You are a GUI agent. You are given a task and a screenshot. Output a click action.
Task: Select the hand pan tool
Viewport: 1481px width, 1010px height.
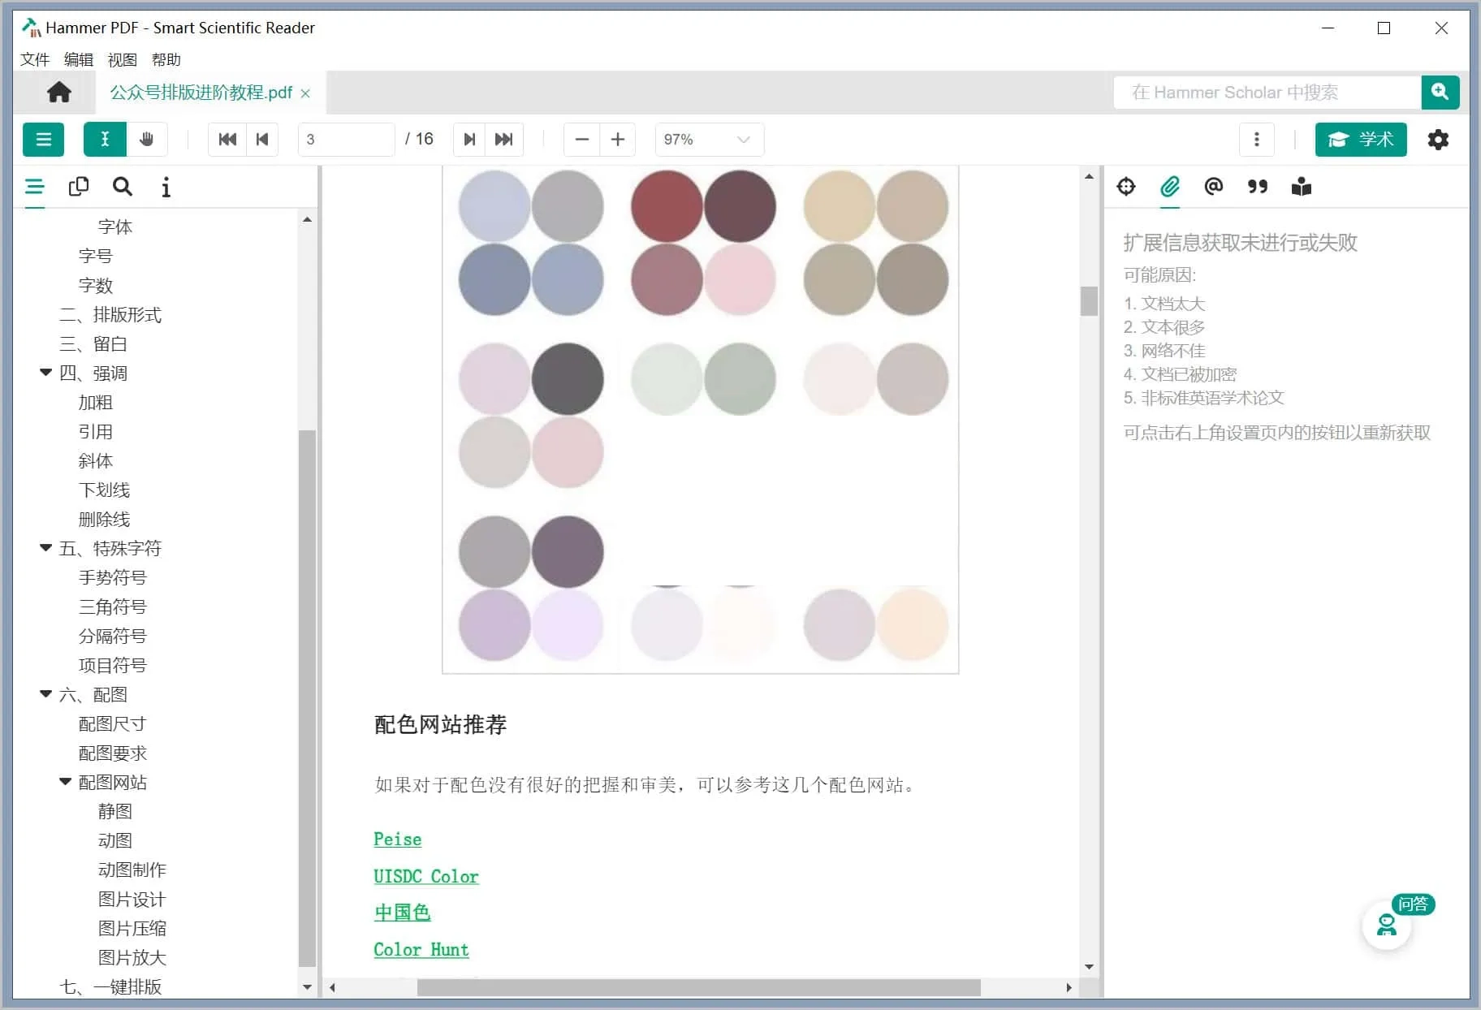pos(147,140)
